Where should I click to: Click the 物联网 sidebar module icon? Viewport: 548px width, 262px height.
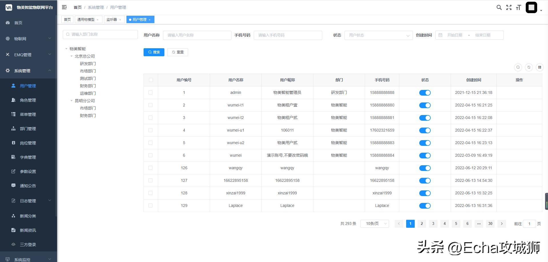tap(7, 39)
